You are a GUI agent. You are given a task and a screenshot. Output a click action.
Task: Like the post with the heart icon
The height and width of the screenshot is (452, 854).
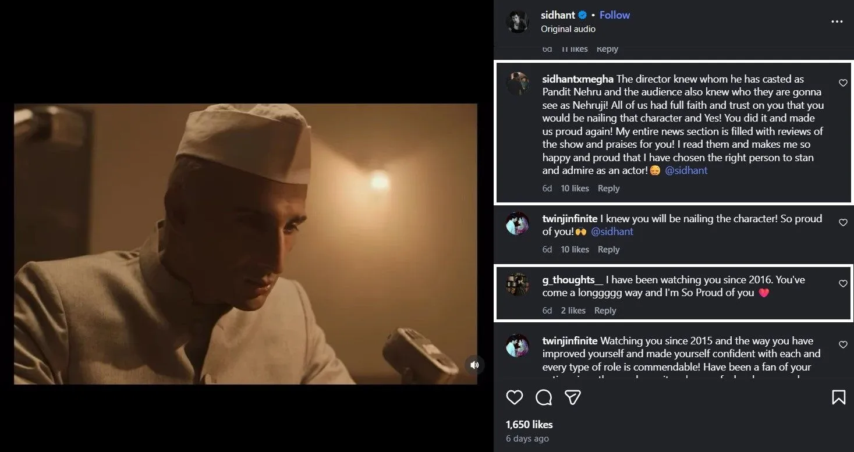coord(514,397)
